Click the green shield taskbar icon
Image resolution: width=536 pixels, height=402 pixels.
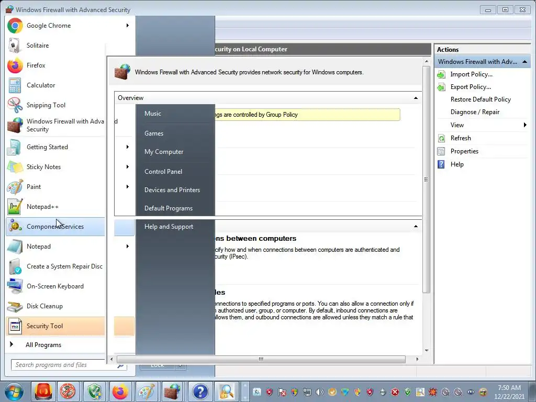(x=94, y=392)
